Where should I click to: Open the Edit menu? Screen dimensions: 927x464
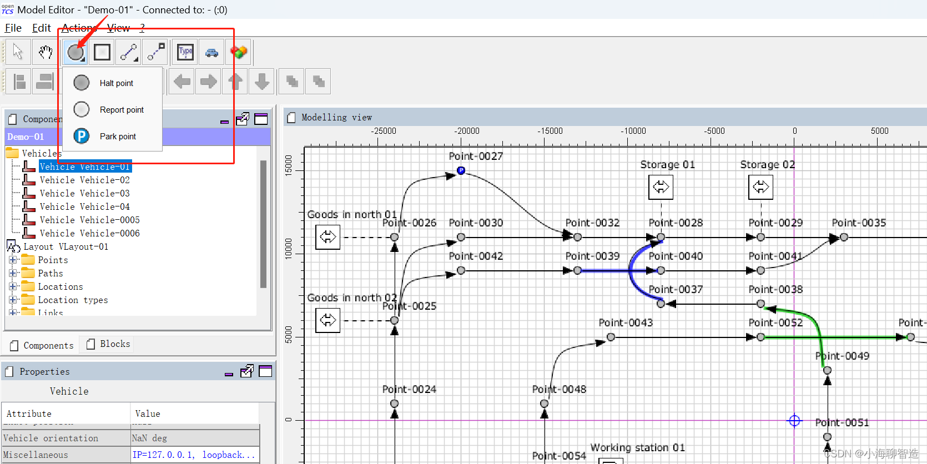click(41, 28)
